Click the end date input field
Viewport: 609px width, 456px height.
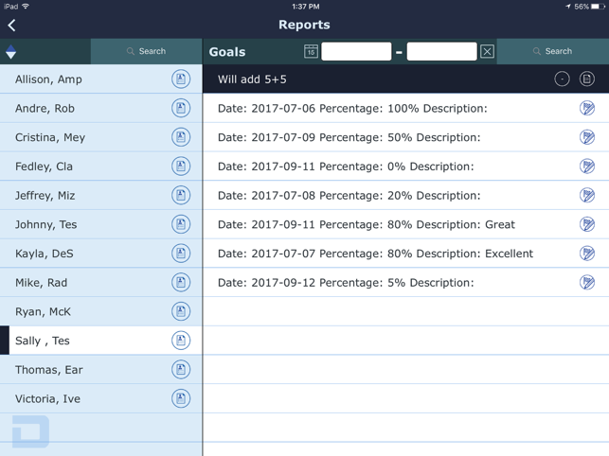pos(441,51)
